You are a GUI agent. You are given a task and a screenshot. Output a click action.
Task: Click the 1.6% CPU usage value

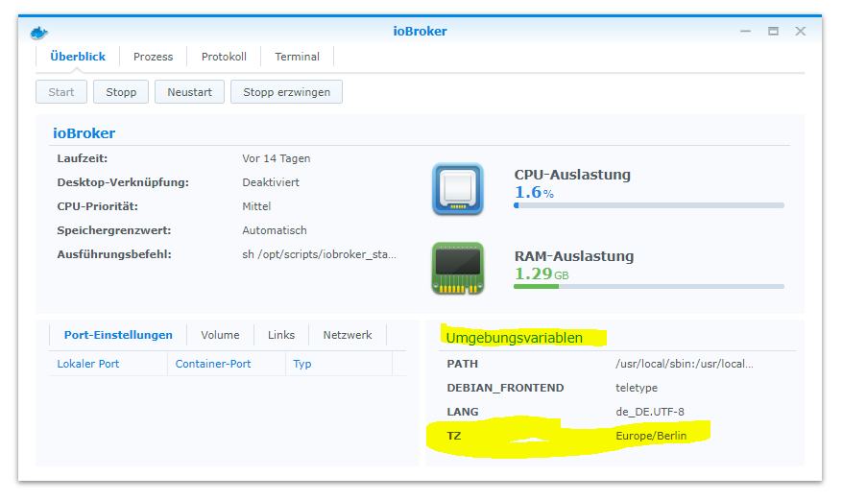[534, 192]
